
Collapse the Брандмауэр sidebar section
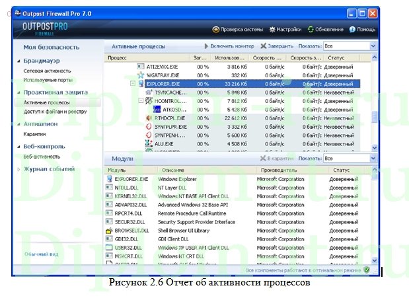coord(19,61)
